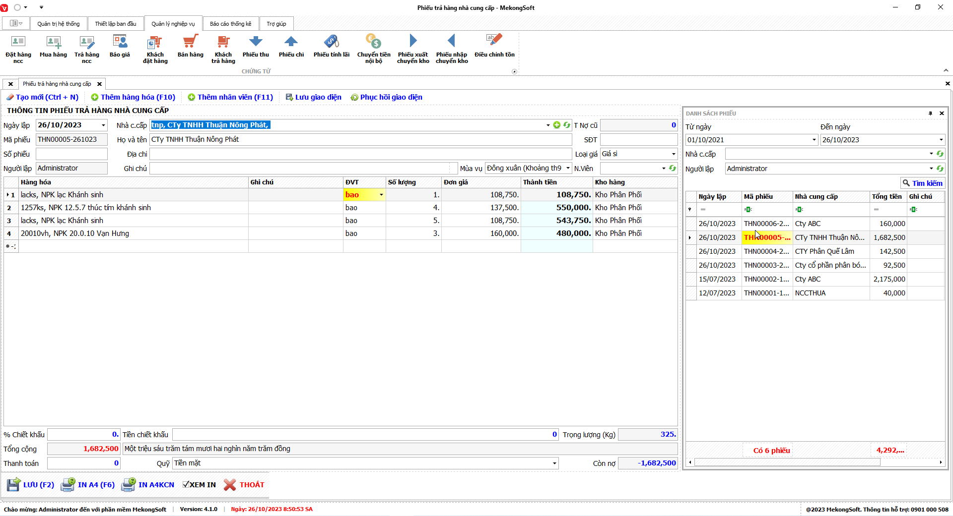Open the Loại giá dropdown
Viewport: 953px width, 516px height.
coord(673,154)
